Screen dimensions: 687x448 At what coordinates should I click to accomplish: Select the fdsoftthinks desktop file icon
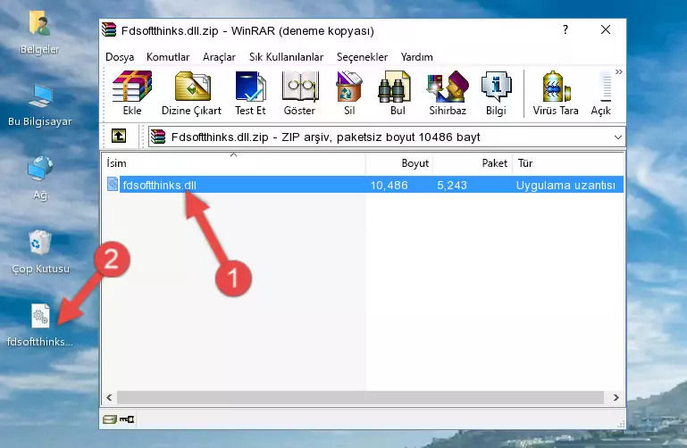40,326
